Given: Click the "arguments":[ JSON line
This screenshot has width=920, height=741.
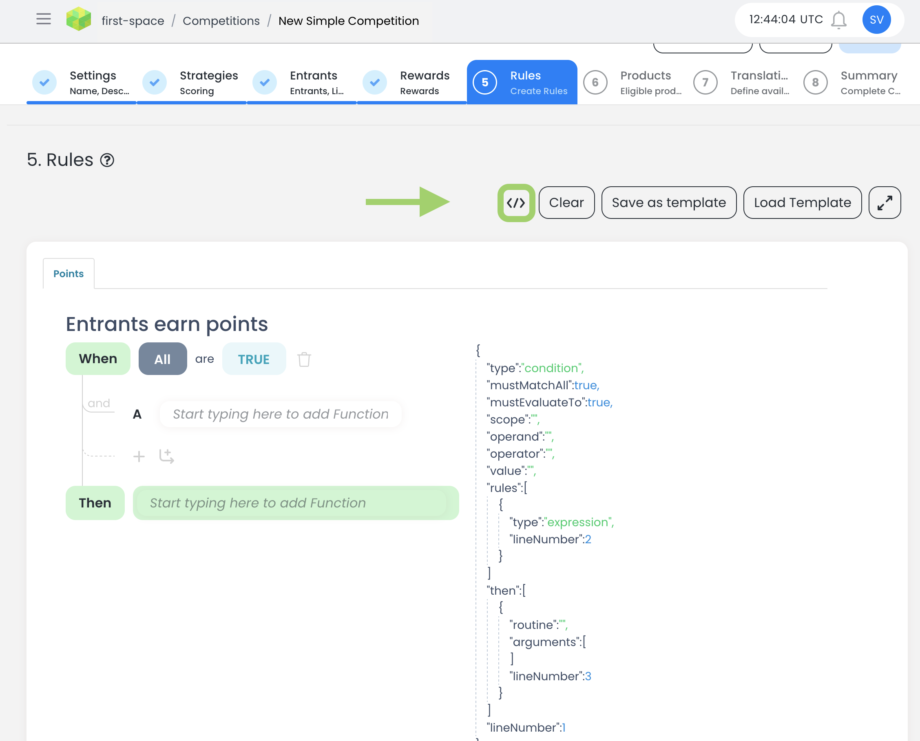Looking at the screenshot, I should click(548, 642).
